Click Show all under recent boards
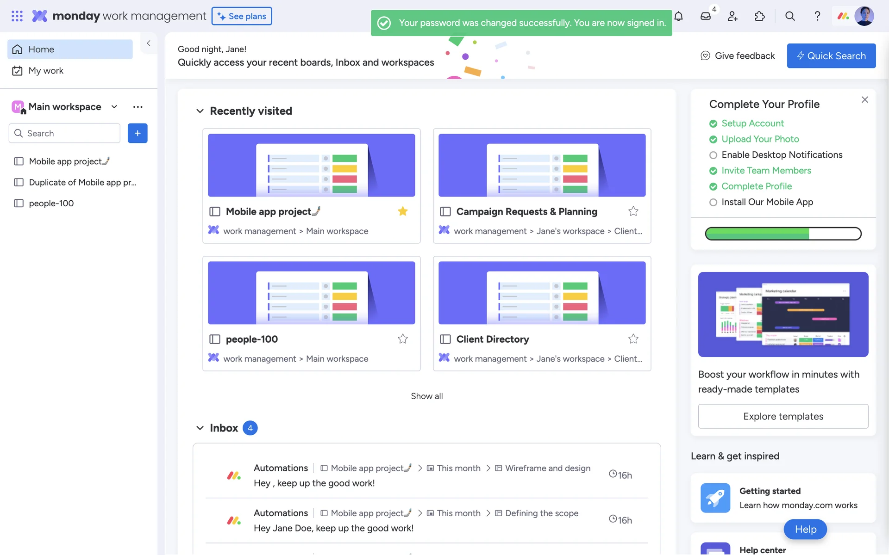This screenshot has width=889, height=555. (426, 396)
